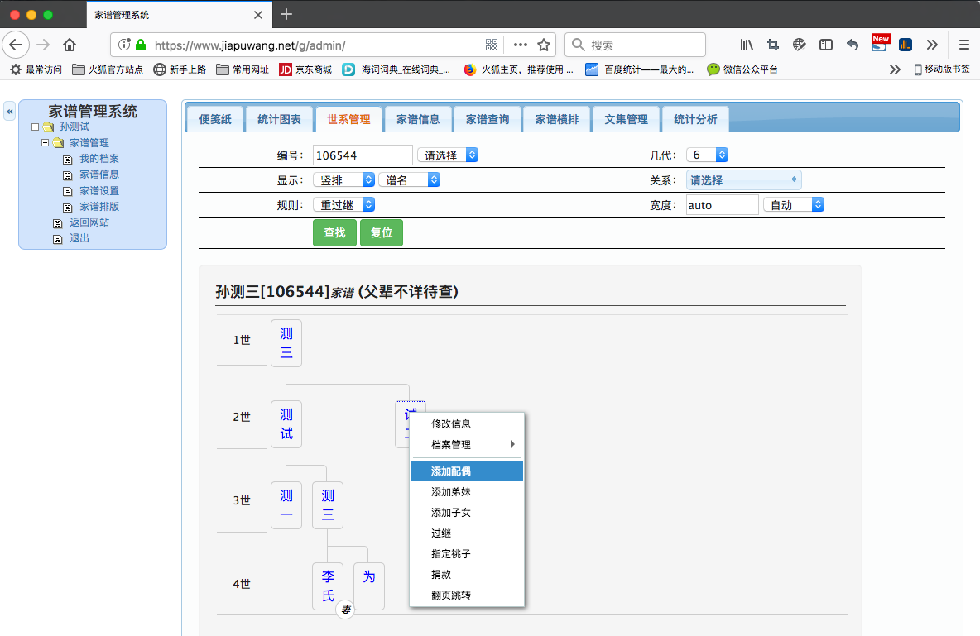
Task: Choose 过继 in the context menu
Action: [x=466, y=533]
